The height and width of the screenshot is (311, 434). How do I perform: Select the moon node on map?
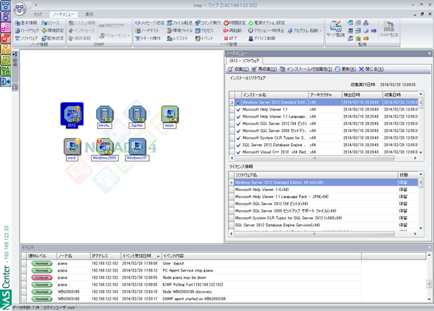tap(169, 116)
